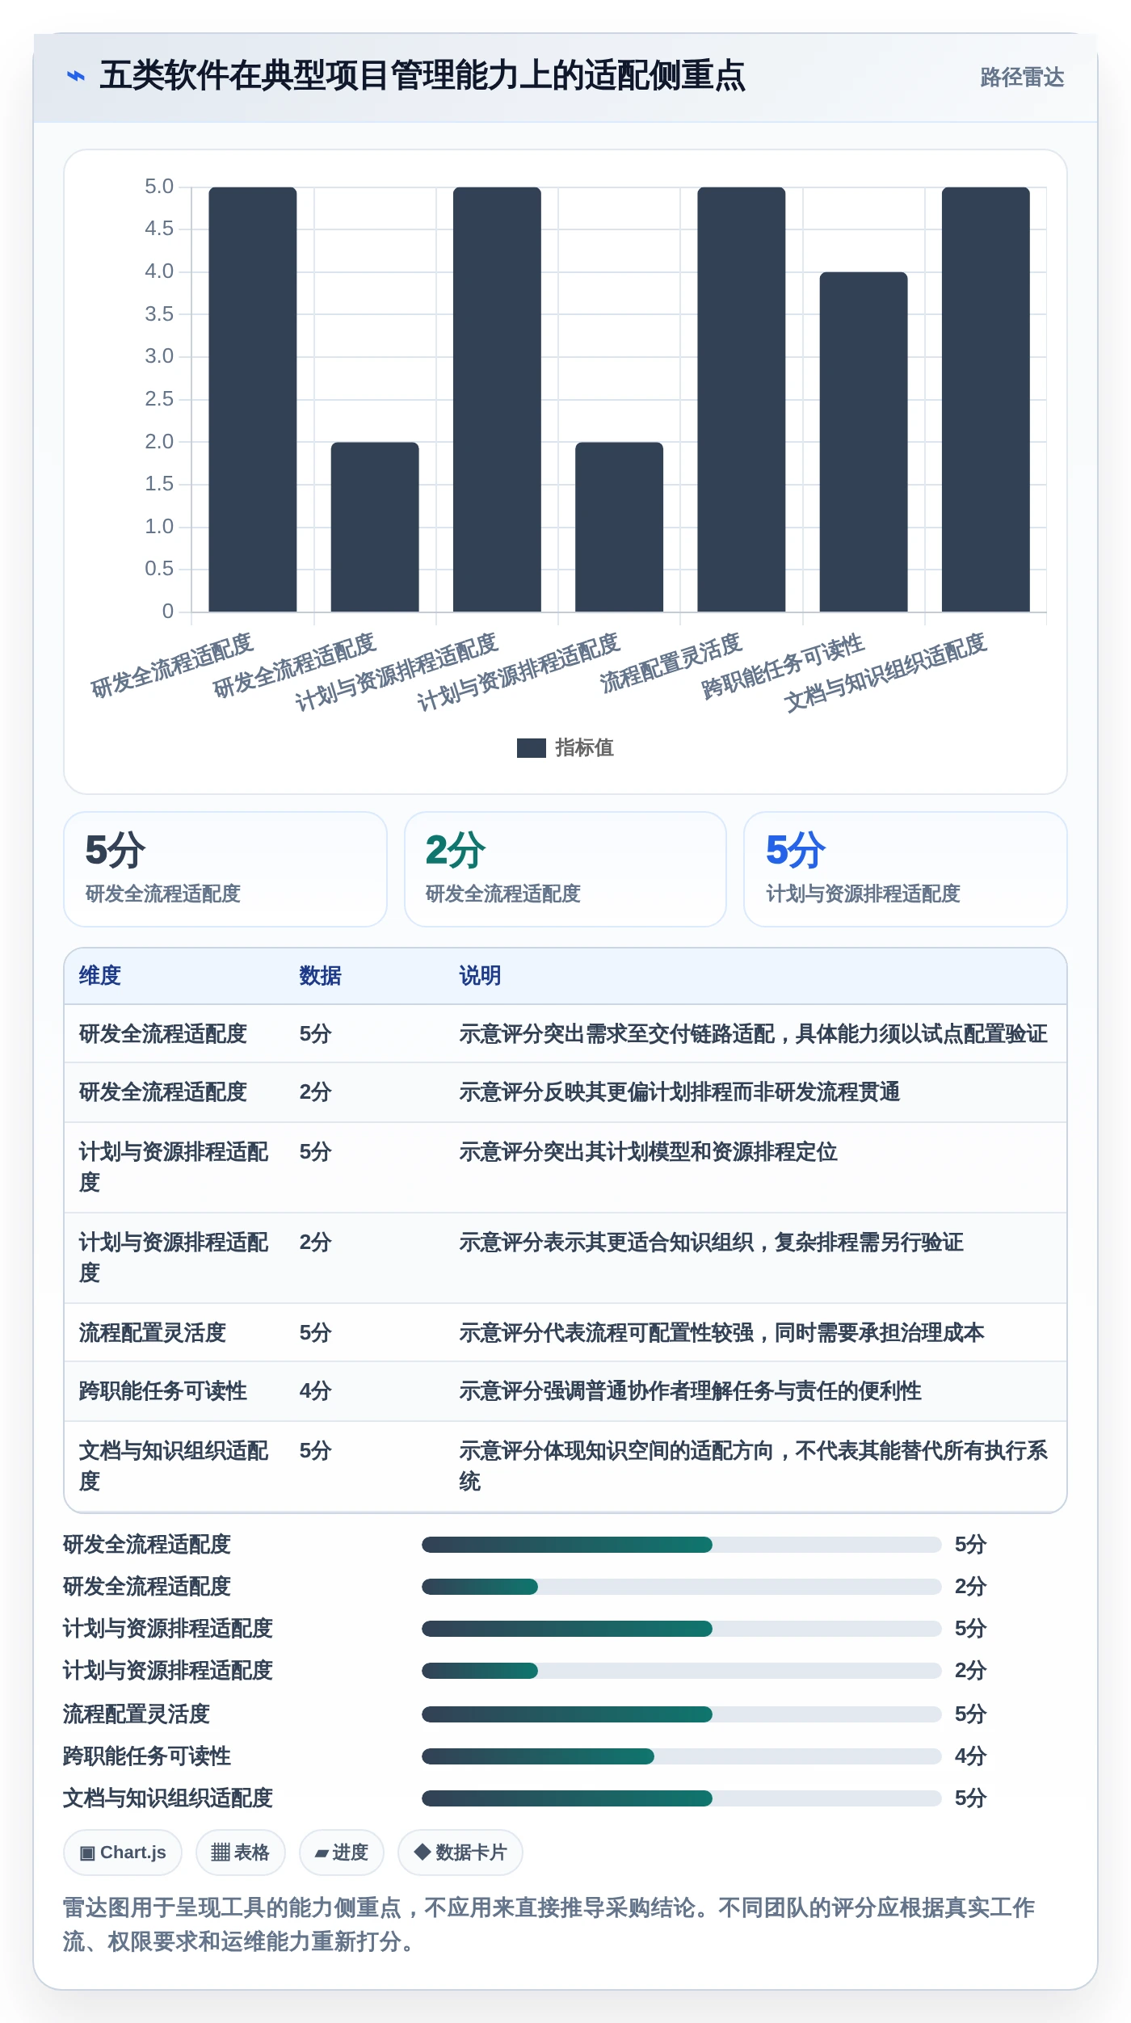Click the 表格 tag chip
This screenshot has height=2023, width=1131.
click(x=240, y=1853)
